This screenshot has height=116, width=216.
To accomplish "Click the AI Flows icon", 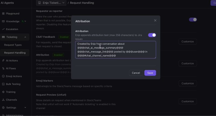I will (3, 68).
